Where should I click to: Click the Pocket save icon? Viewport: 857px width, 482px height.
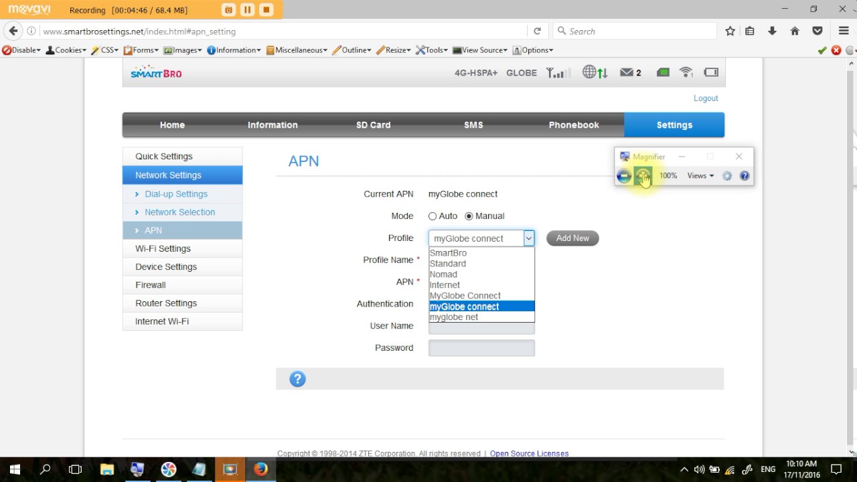click(x=817, y=31)
